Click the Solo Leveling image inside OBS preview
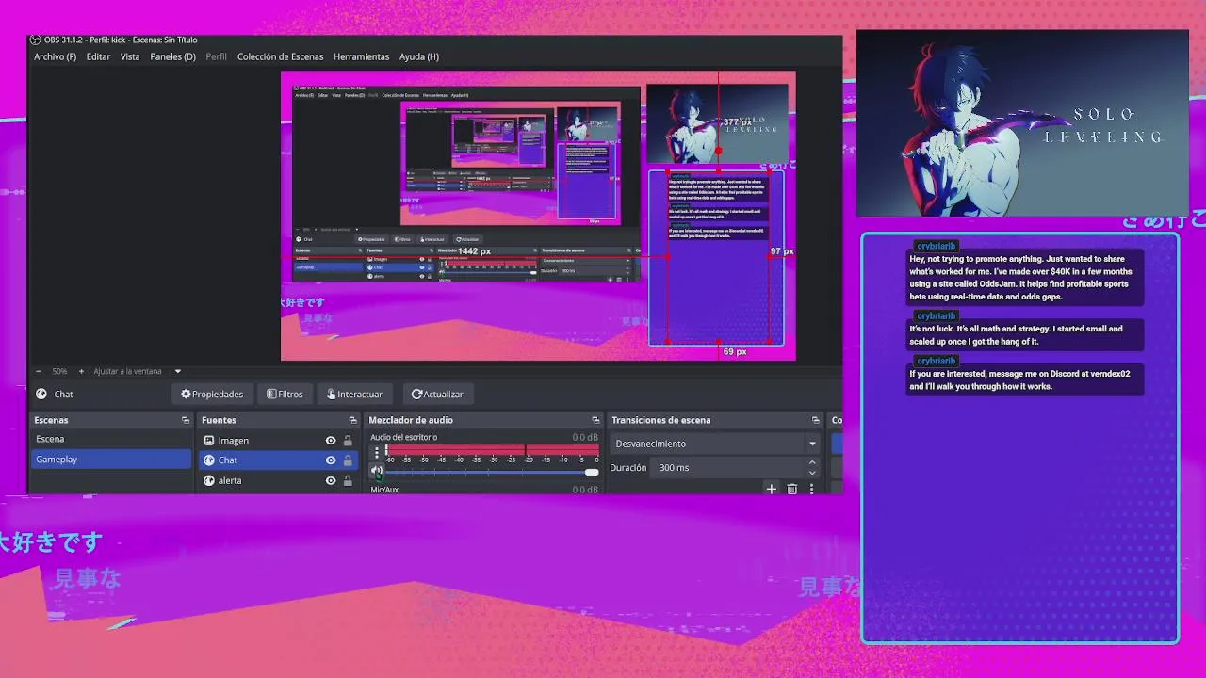 click(x=717, y=123)
